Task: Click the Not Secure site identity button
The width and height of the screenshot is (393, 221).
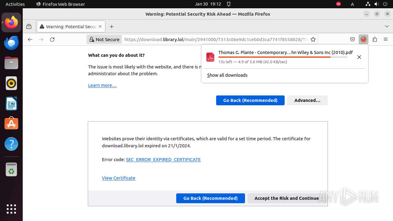Action: [x=104, y=39]
